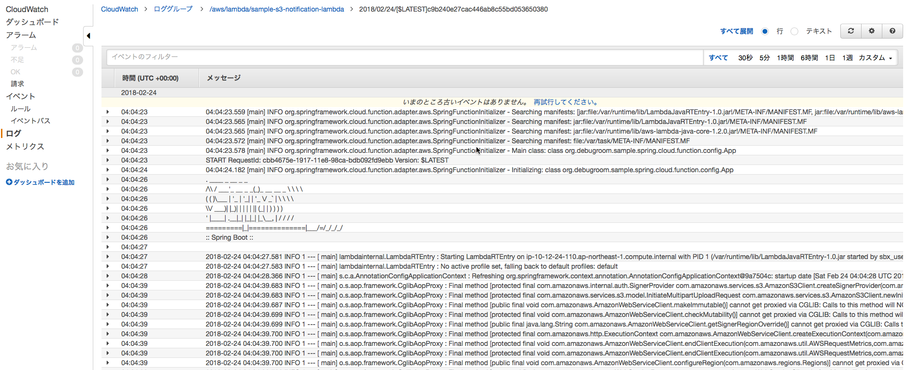Click the aws-lambda-java-core-1.2.0.jar manifest message

511,131
